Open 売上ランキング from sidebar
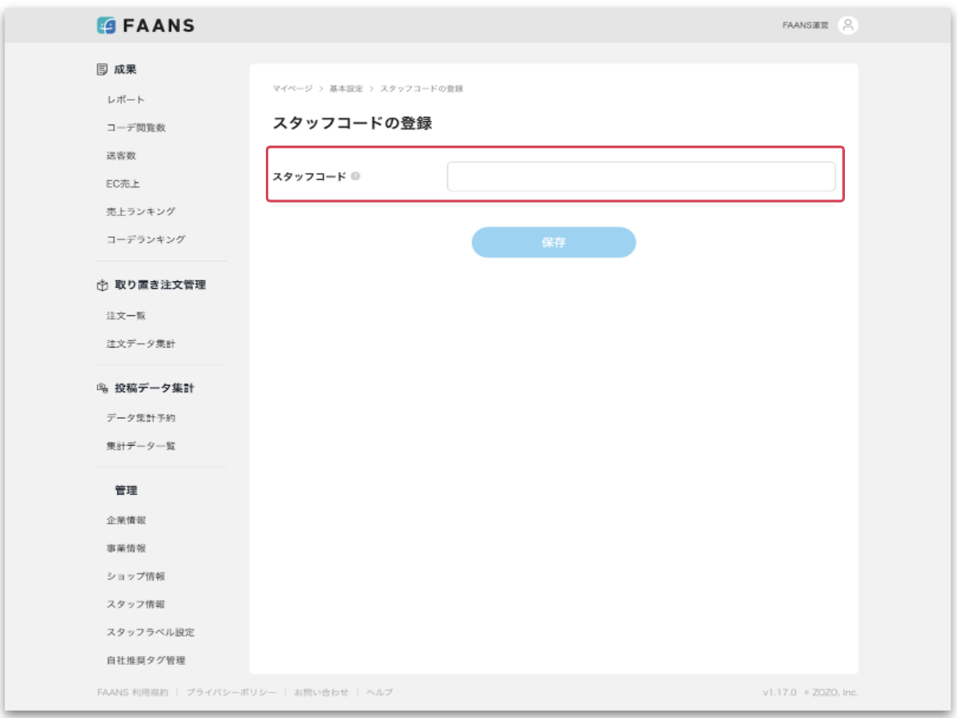 [141, 212]
